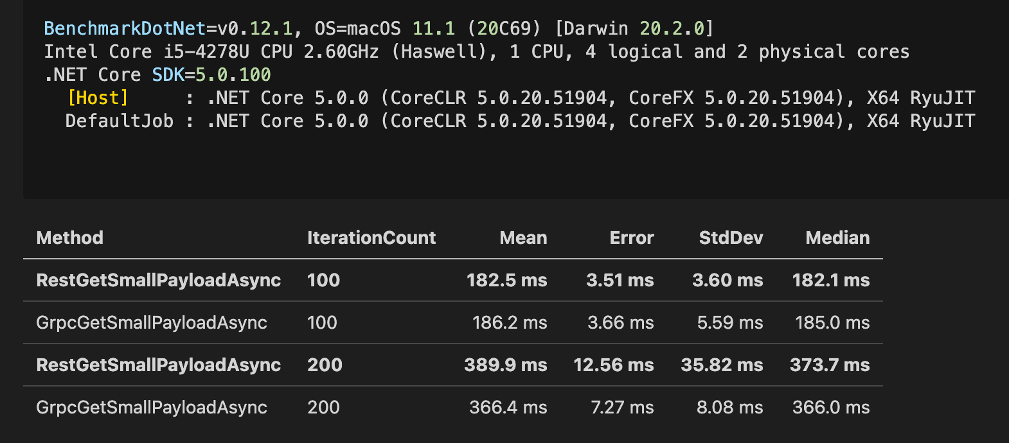Click the 389.9 ms mean value

505,365
